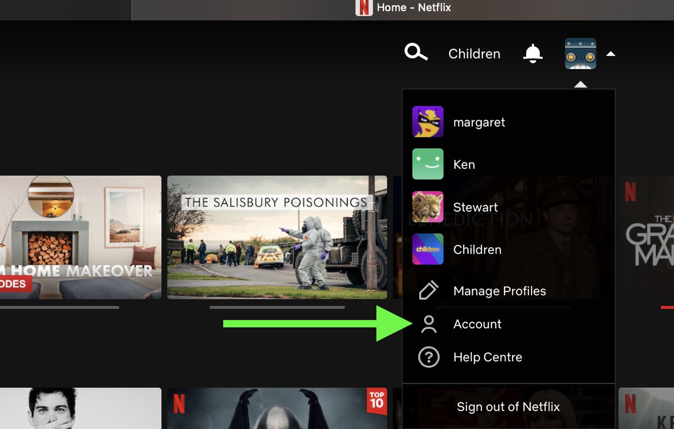
Task: Select the pencil Manage Profiles icon
Action: pos(428,290)
